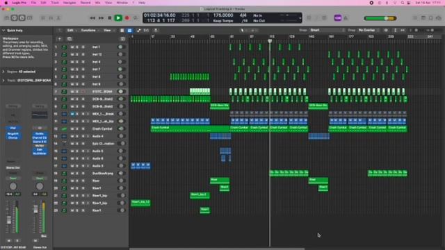
Task: Open the Loop Browser button
Action: click(x=430, y=18)
